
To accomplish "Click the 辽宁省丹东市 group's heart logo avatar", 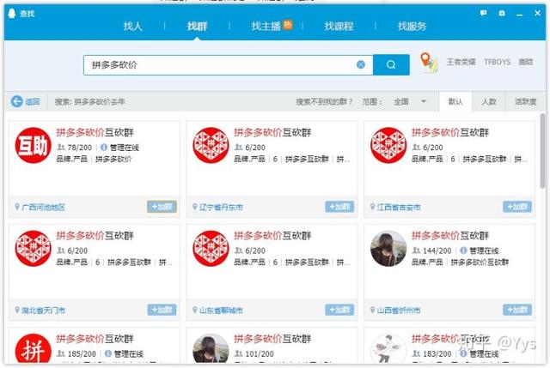I will (211, 146).
